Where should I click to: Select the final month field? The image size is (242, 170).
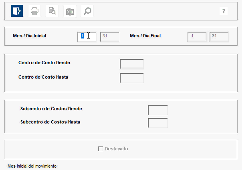(197, 36)
